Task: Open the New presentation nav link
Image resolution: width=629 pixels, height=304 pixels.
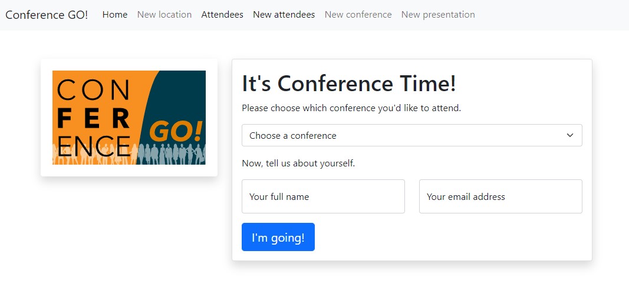Action: pyautogui.click(x=438, y=15)
